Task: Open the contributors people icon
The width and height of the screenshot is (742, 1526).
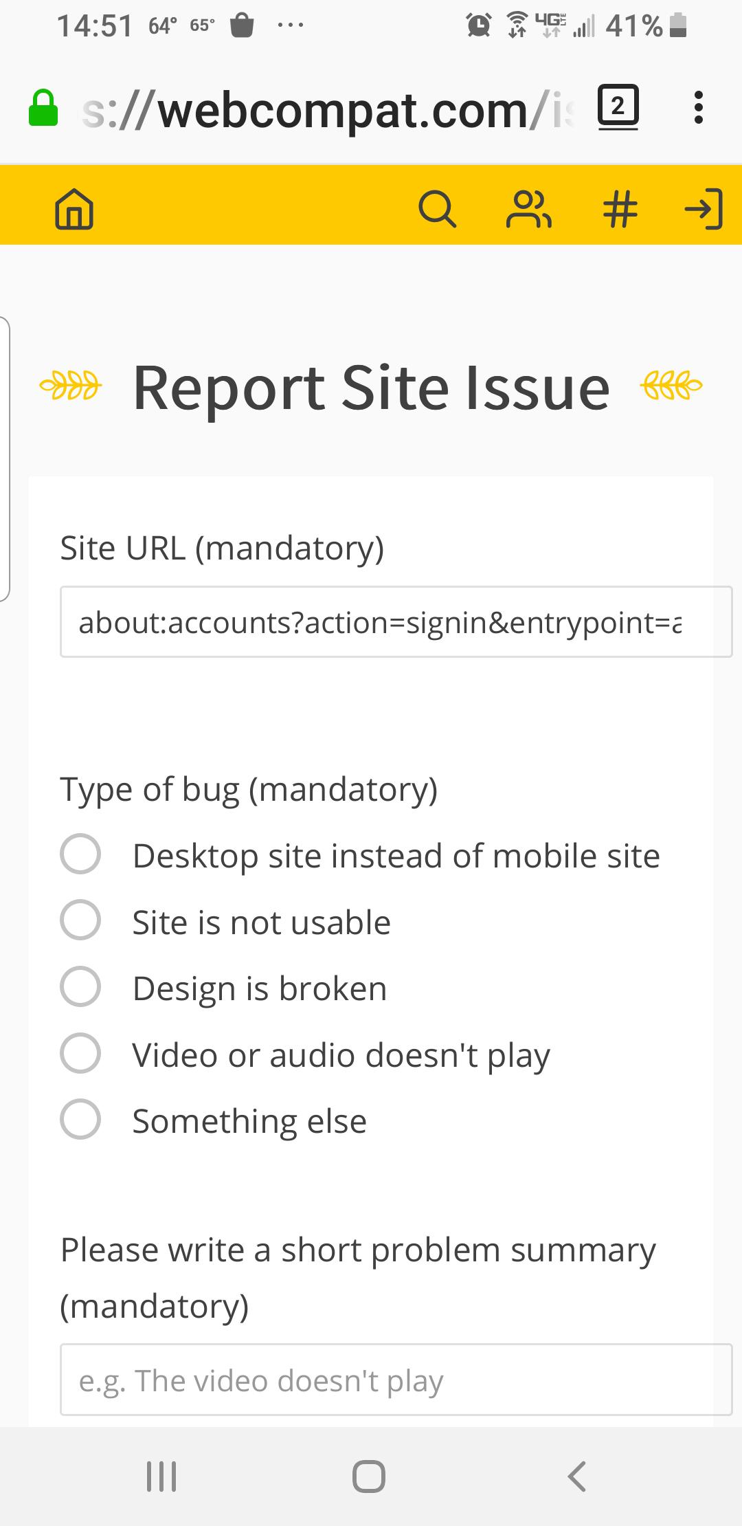Action: (x=528, y=208)
